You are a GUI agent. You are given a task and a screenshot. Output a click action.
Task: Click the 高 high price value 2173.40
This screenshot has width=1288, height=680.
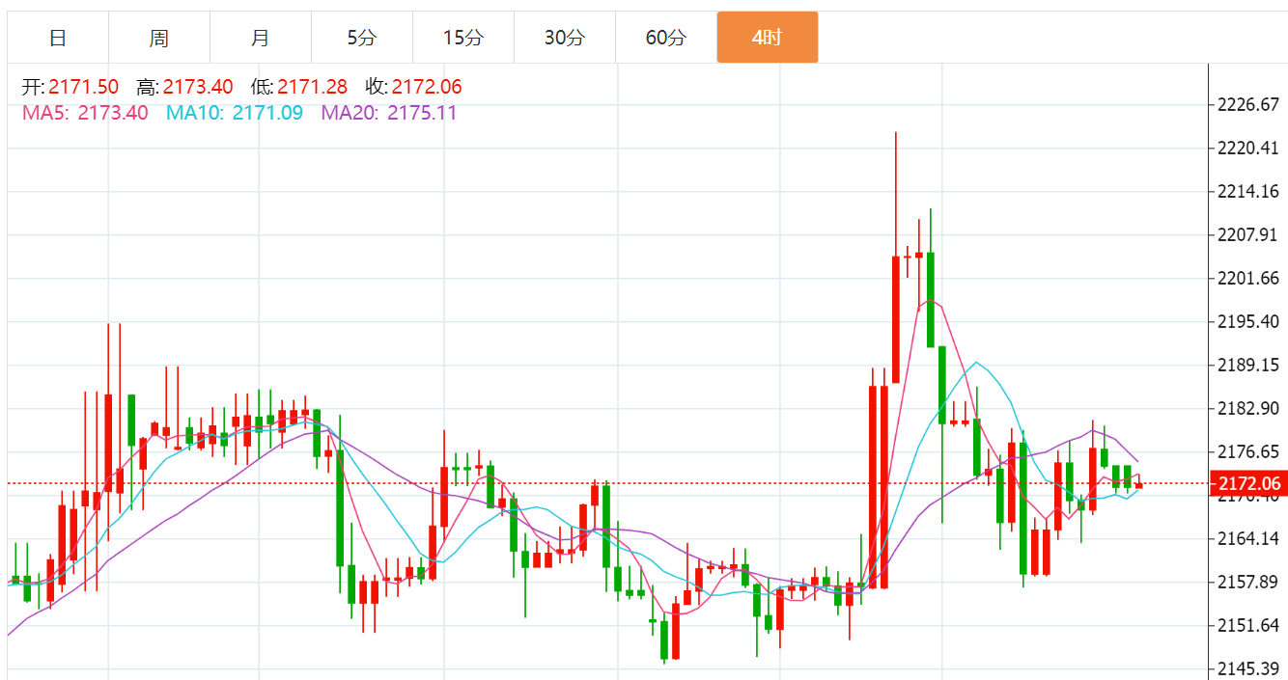(198, 87)
